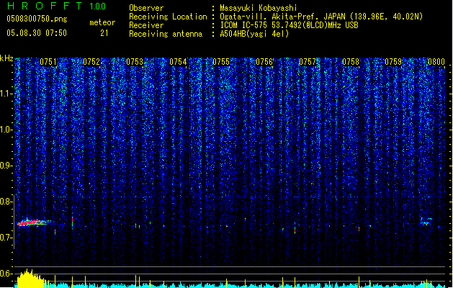Click the 0756 time marker

tap(264, 62)
